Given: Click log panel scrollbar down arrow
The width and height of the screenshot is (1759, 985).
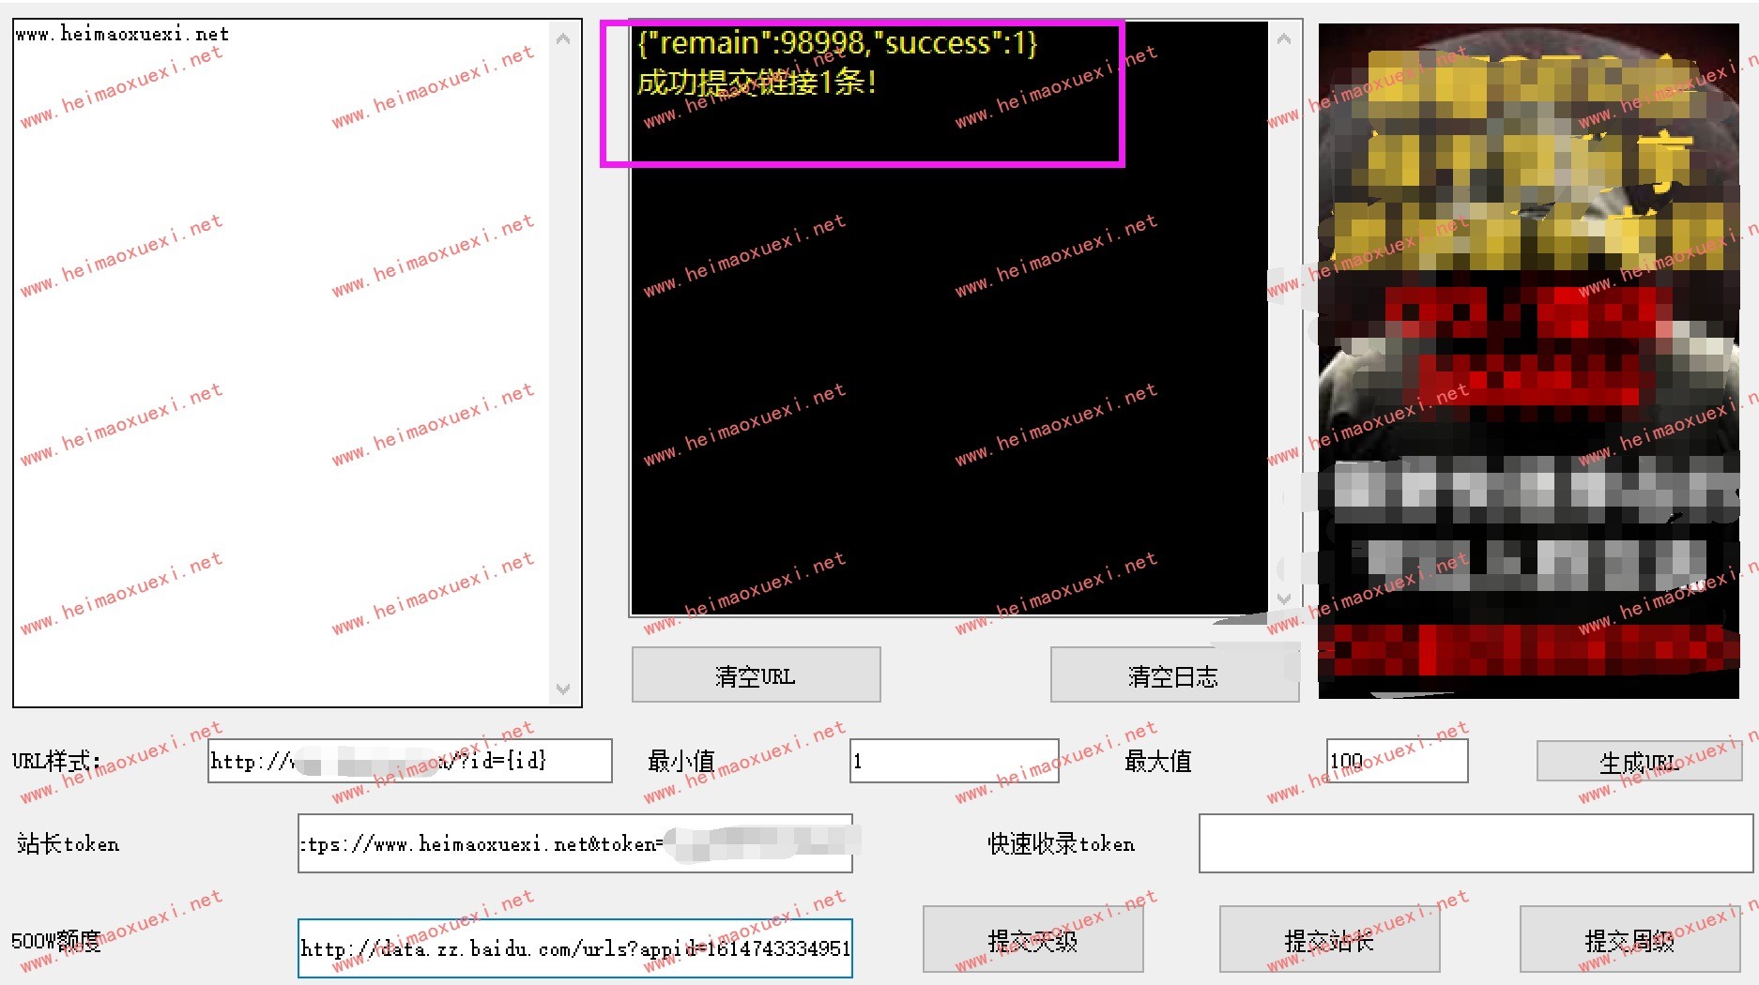Looking at the screenshot, I should tap(1284, 599).
